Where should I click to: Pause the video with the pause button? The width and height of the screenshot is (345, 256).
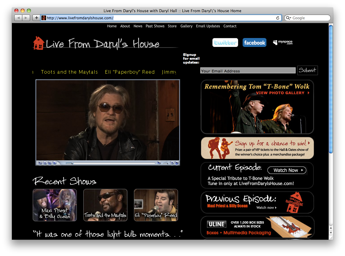(50, 163)
